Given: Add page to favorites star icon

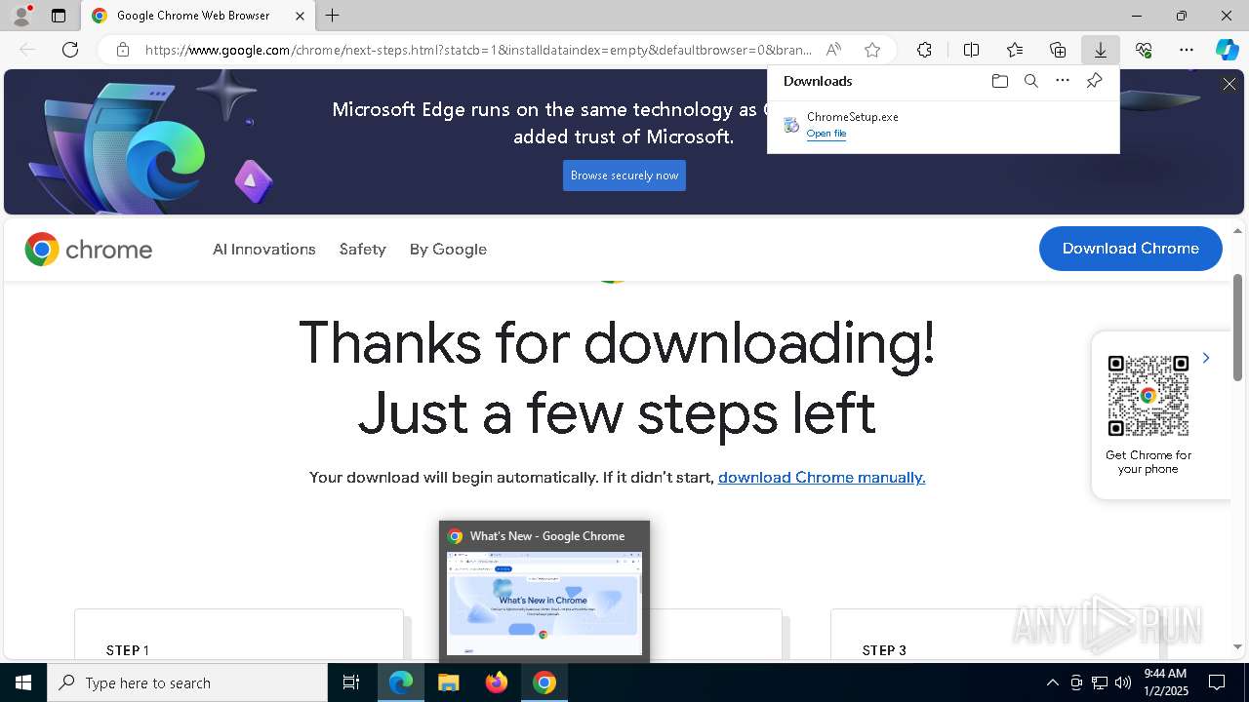Looking at the screenshot, I should pos(872,50).
